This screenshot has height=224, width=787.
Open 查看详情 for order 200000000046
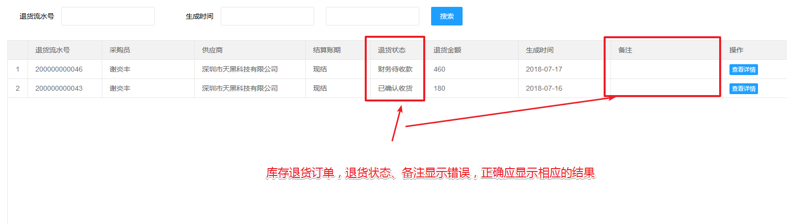point(743,70)
